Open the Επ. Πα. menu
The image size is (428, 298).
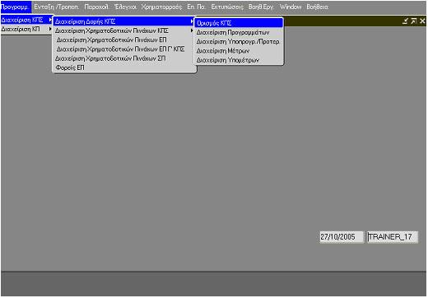tap(196, 7)
